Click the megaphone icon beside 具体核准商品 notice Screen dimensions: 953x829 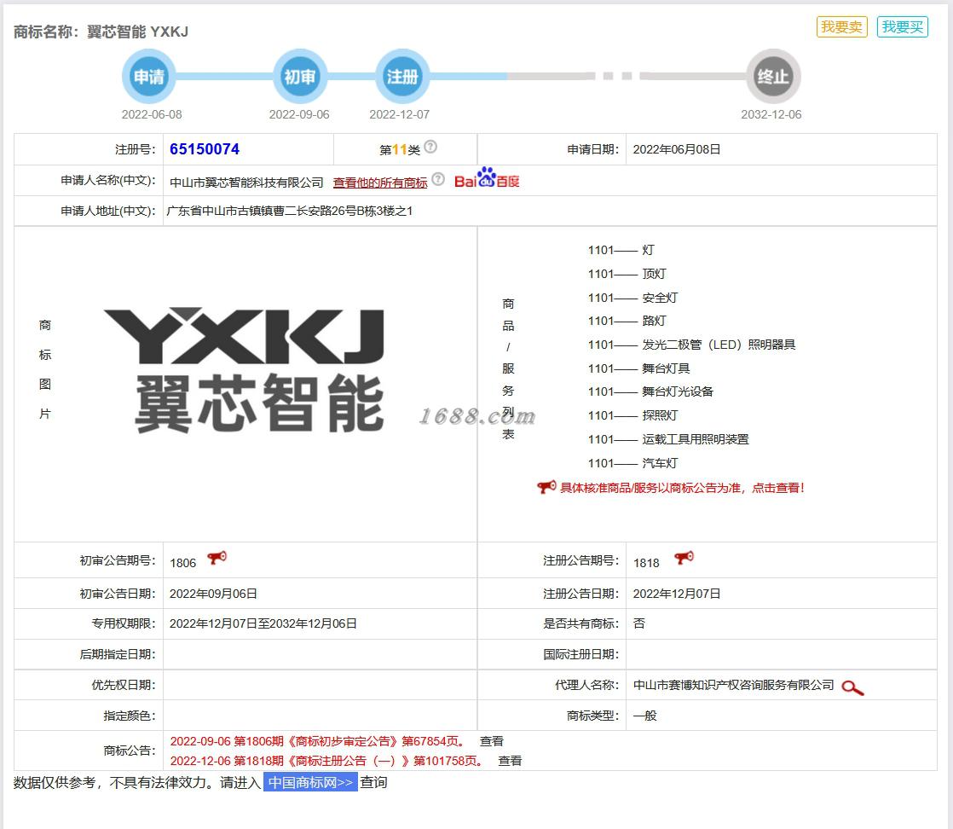click(x=546, y=487)
